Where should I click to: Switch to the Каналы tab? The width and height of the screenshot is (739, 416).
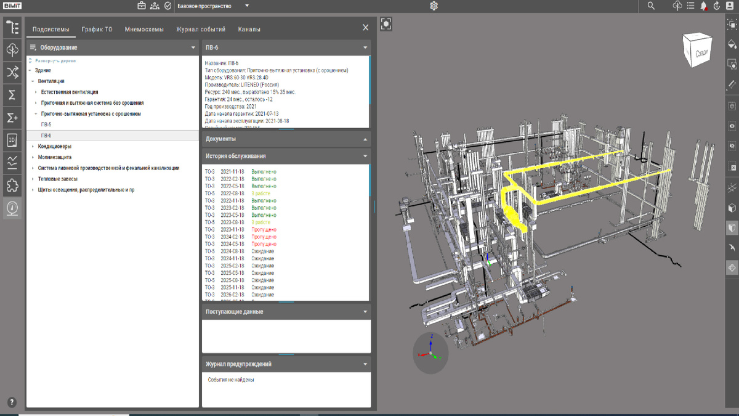[249, 29]
